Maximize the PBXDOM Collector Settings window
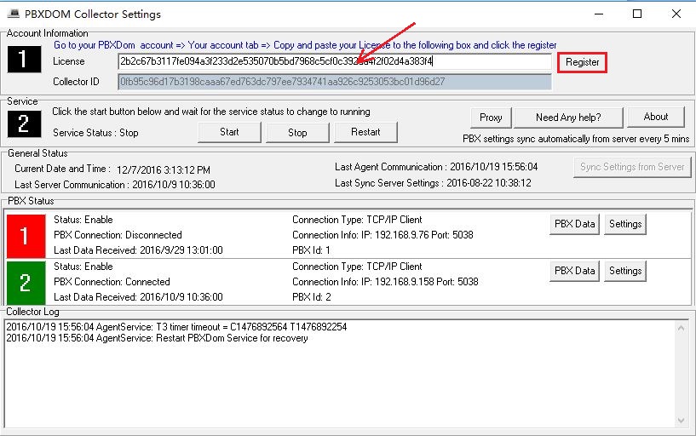 click(x=637, y=14)
